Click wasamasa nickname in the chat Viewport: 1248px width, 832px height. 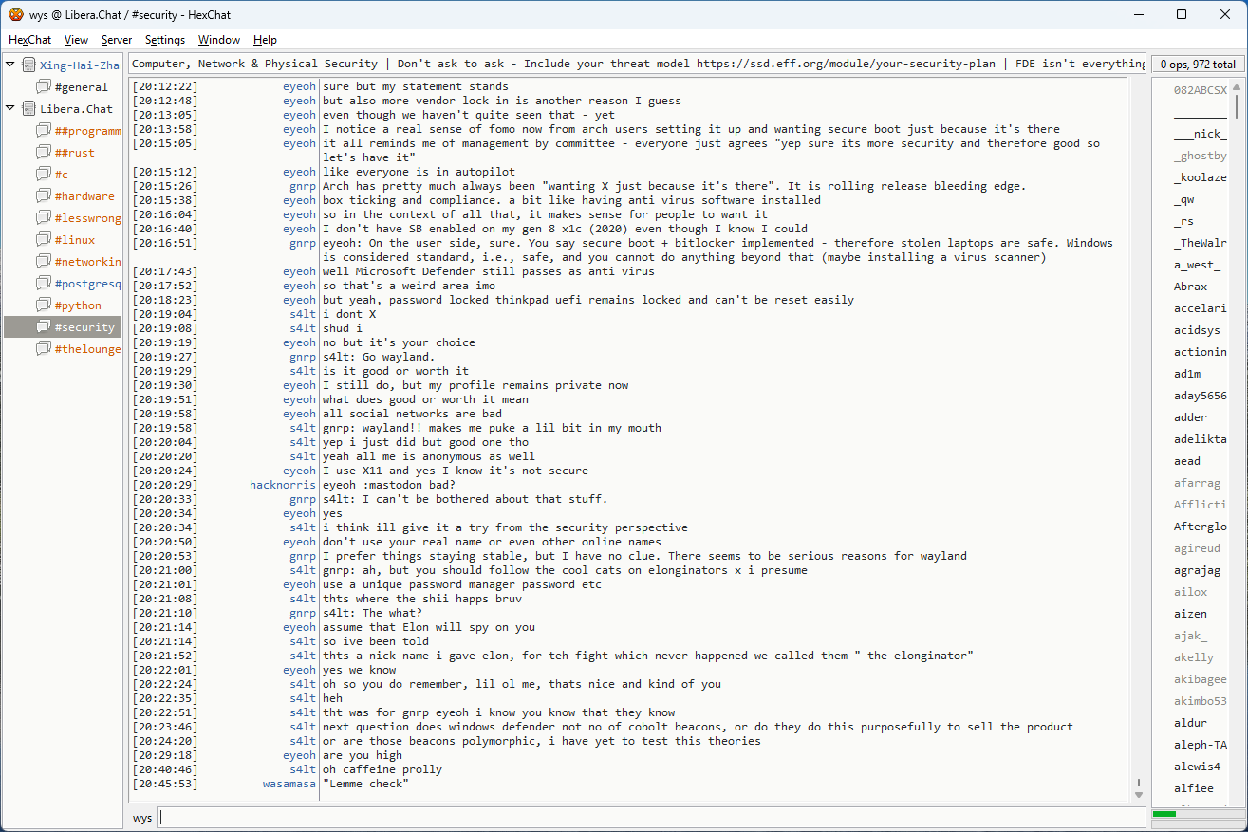pos(289,784)
